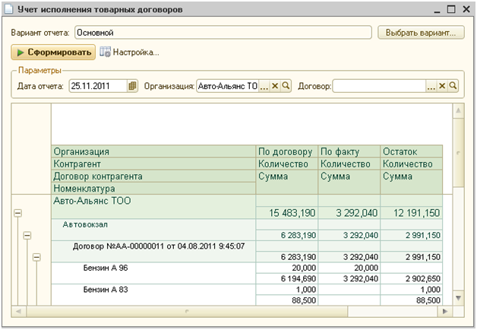The width and height of the screenshot is (477, 330).
Task: Click the Дата отчета date field
Action: click(97, 87)
